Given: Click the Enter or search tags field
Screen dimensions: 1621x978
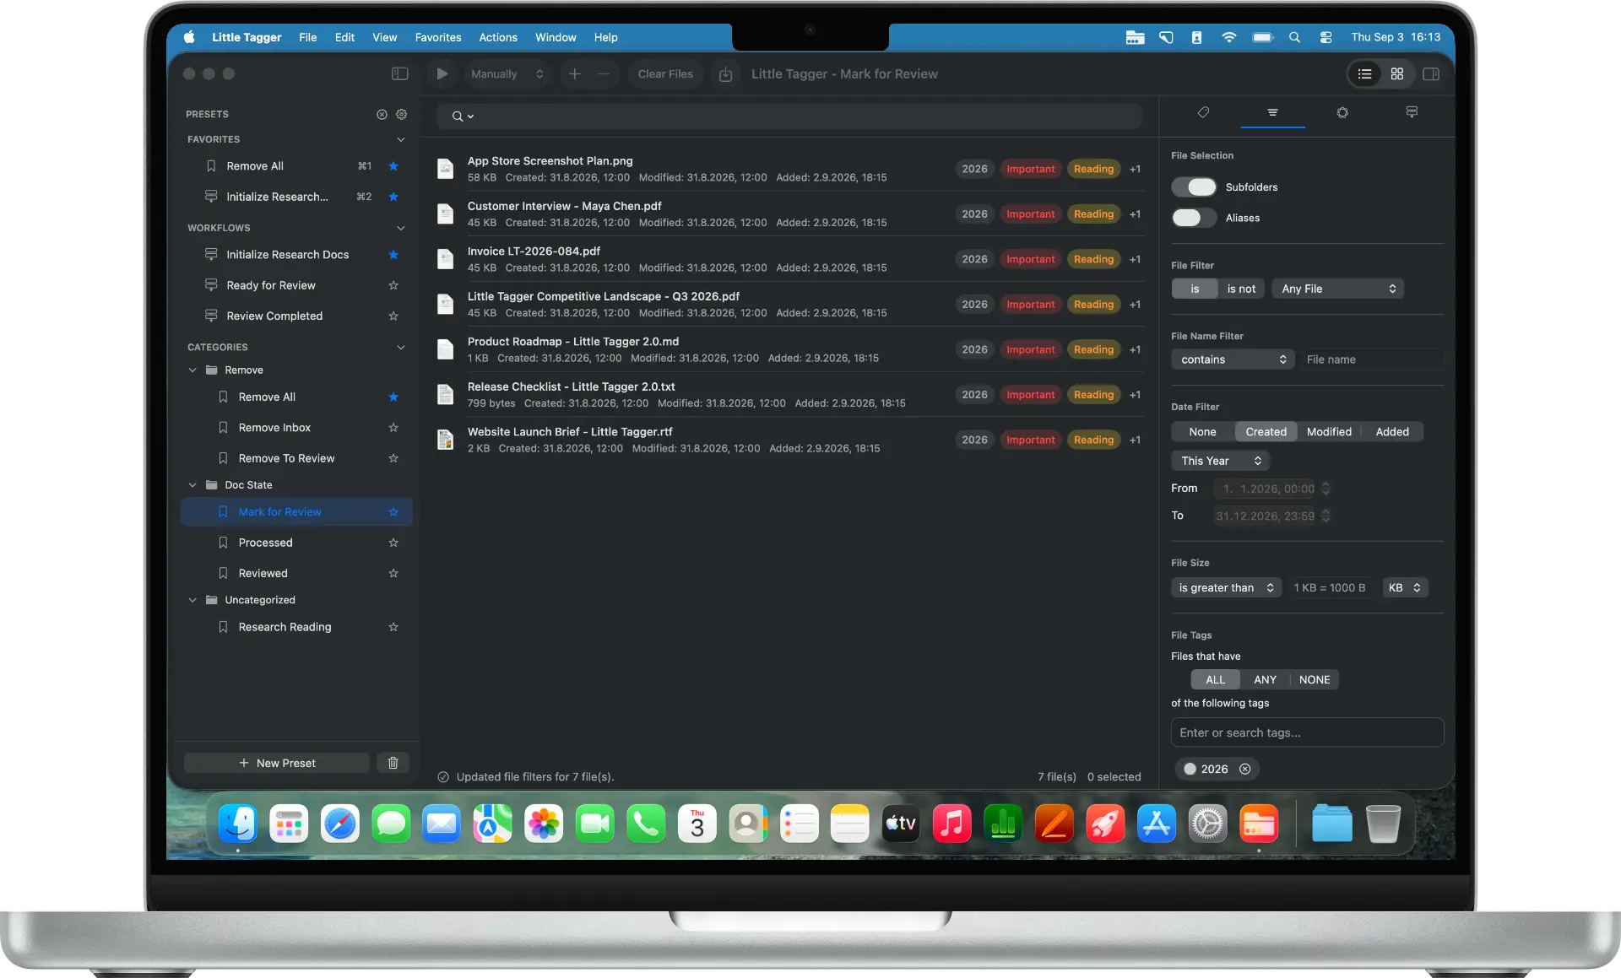Looking at the screenshot, I should click(x=1307, y=732).
